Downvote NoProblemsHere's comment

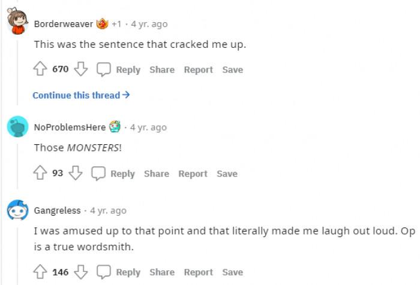[75, 174]
